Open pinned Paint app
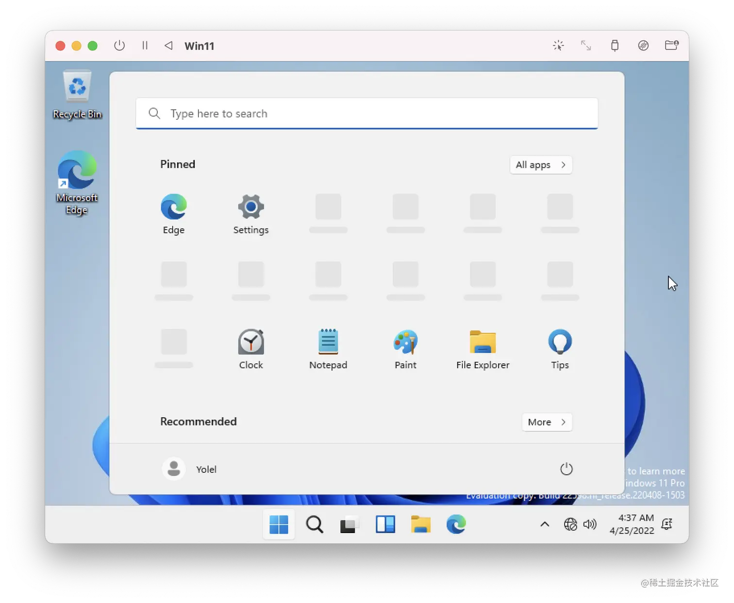Screen dimensions: 734x603 click(x=405, y=349)
